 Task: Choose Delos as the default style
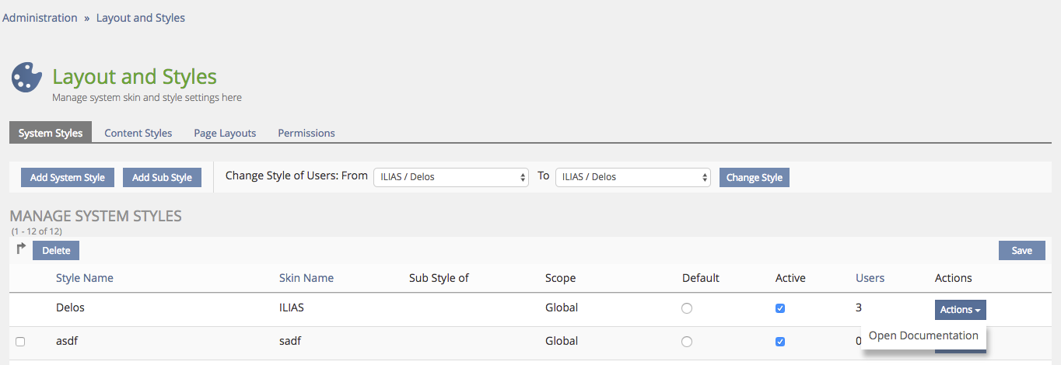(686, 308)
